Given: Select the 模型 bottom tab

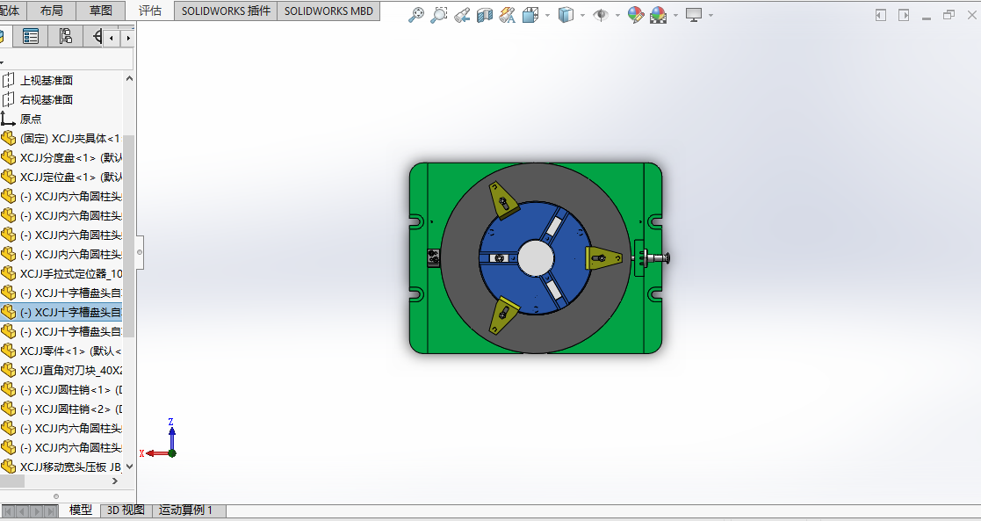Looking at the screenshot, I should pyautogui.click(x=81, y=510).
